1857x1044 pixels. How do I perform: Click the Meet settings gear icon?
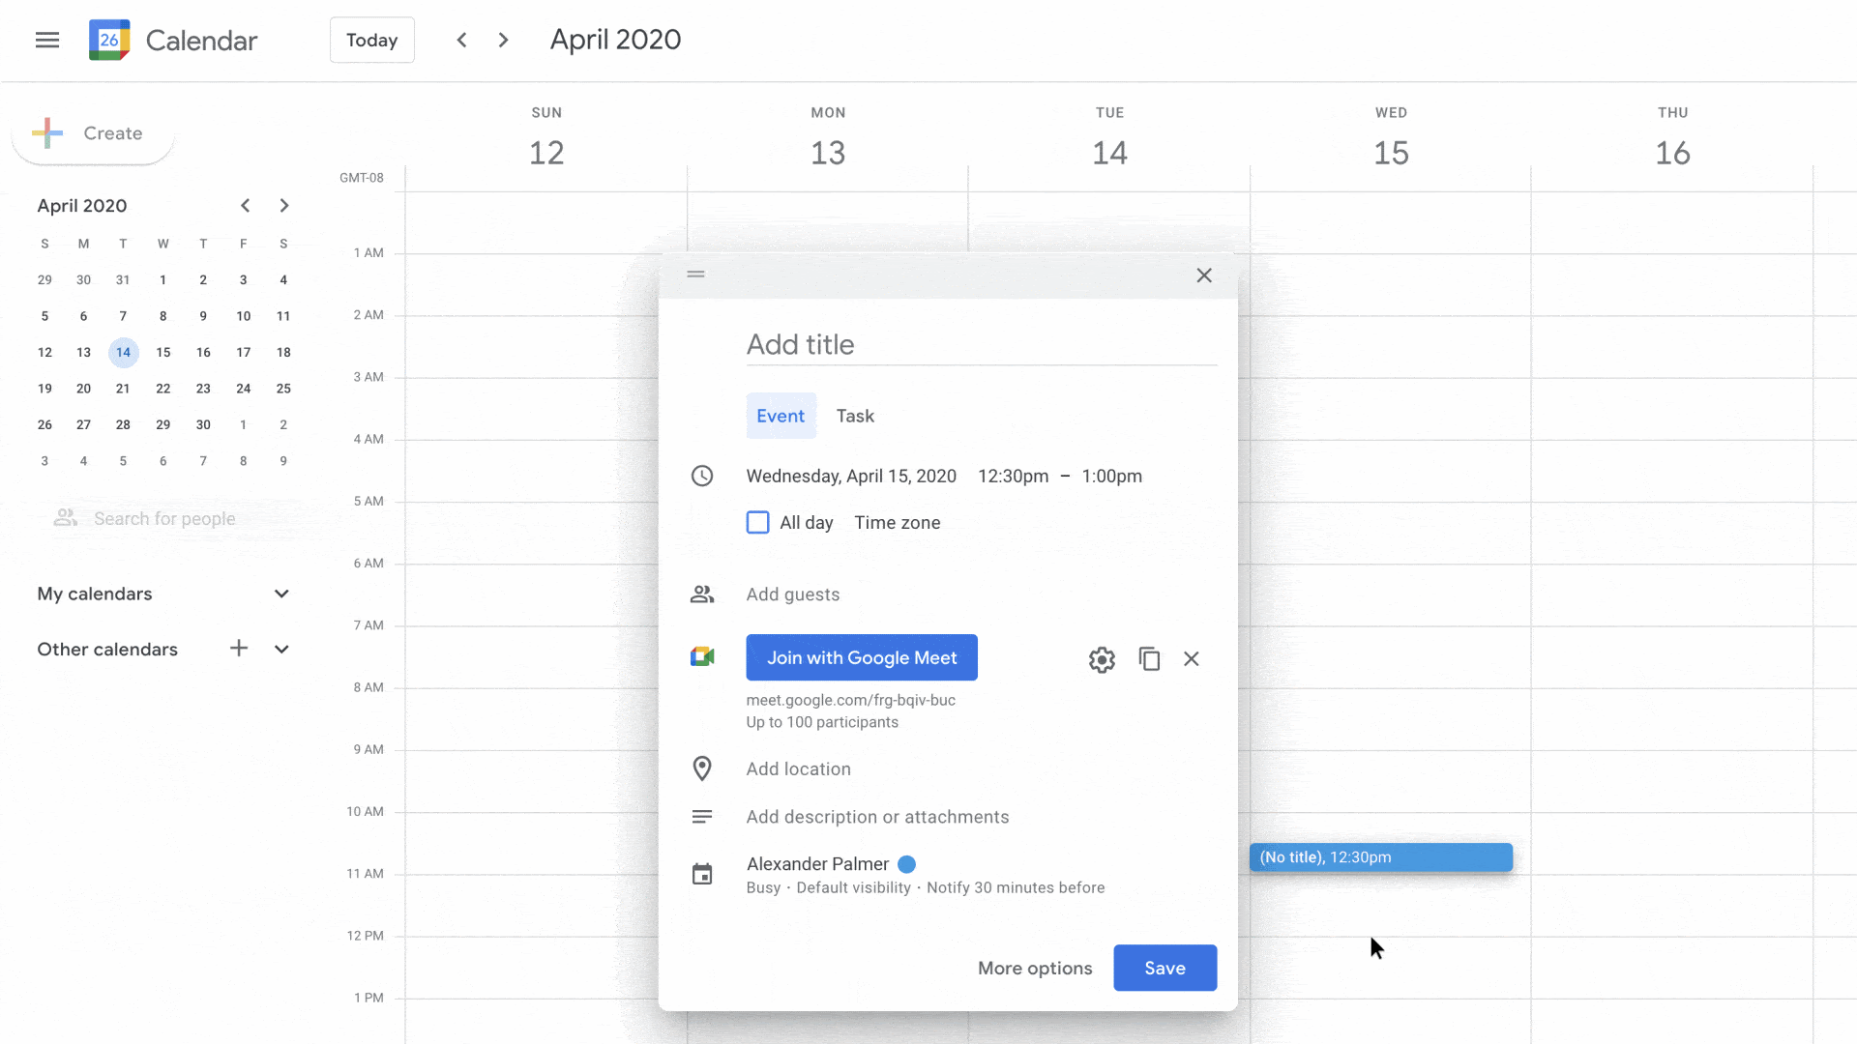(x=1102, y=659)
